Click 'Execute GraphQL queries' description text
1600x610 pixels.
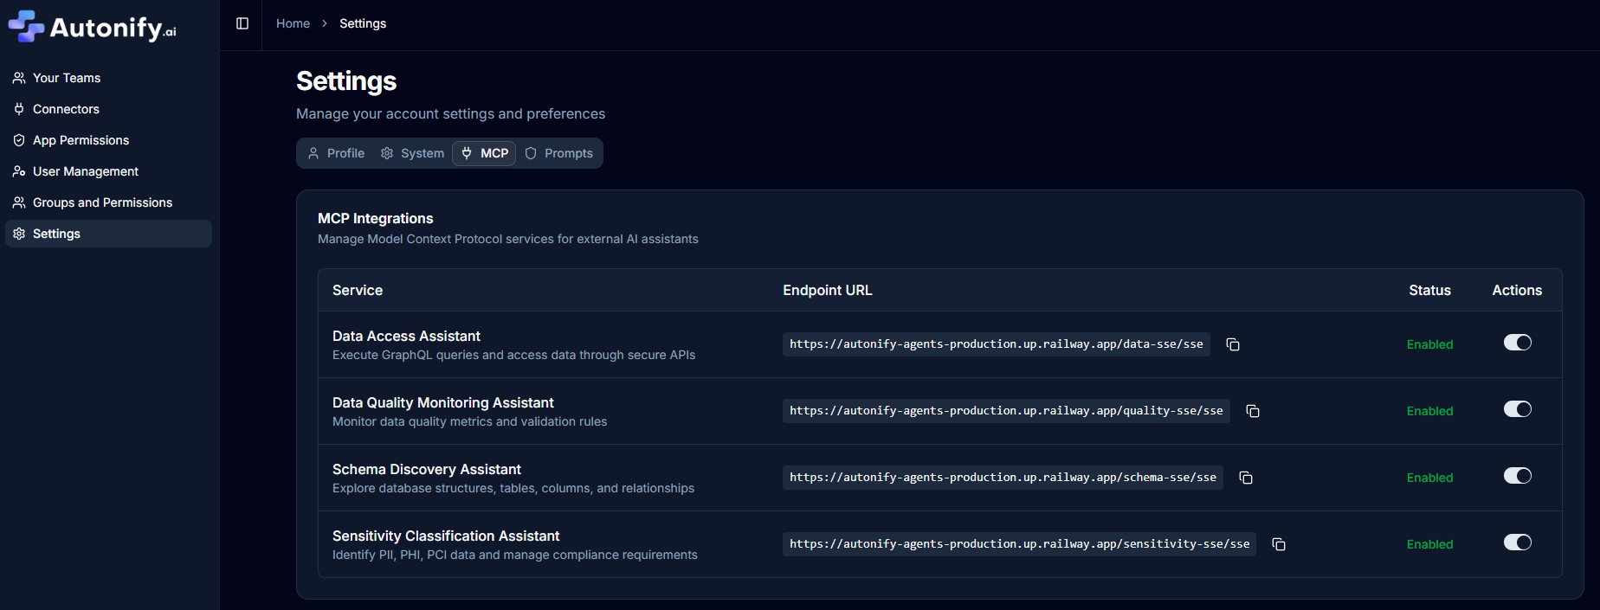514,355
